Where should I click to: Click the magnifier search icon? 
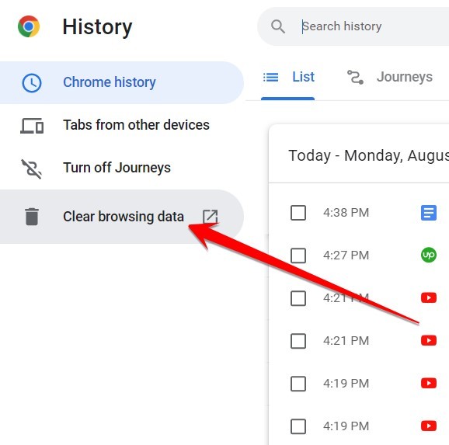pyautogui.click(x=278, y=26)
